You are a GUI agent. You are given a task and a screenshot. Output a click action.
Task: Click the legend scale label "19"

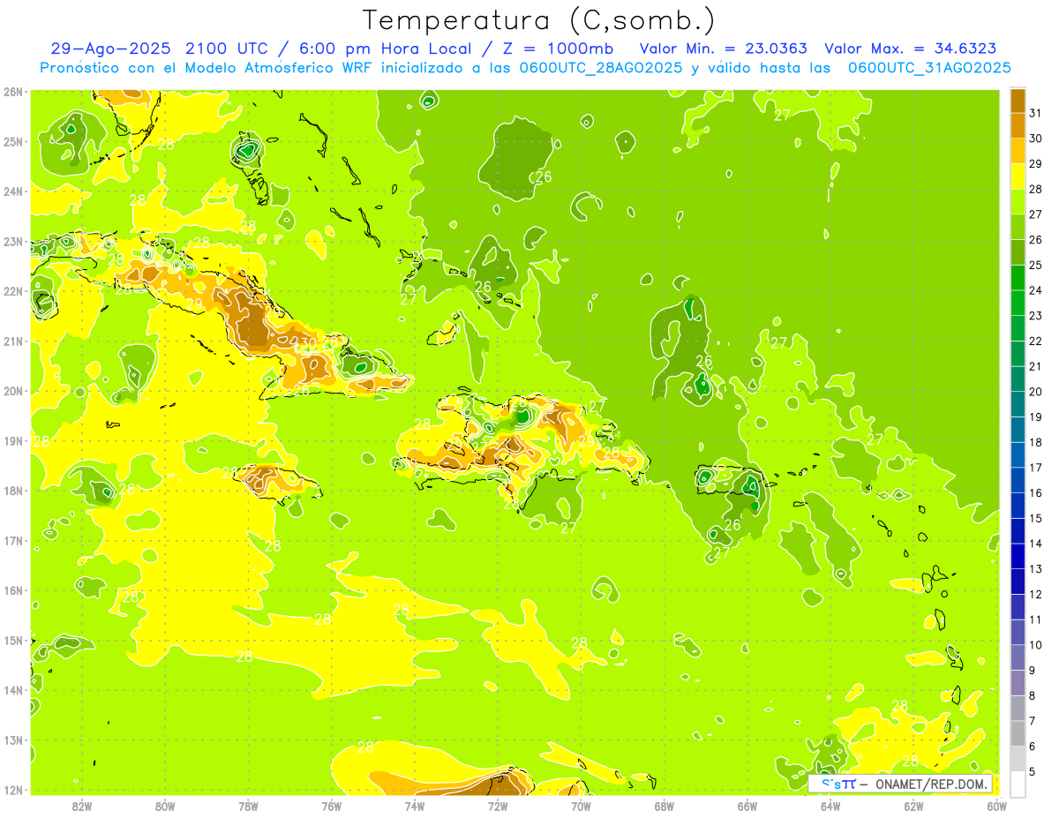point(1036,417)
